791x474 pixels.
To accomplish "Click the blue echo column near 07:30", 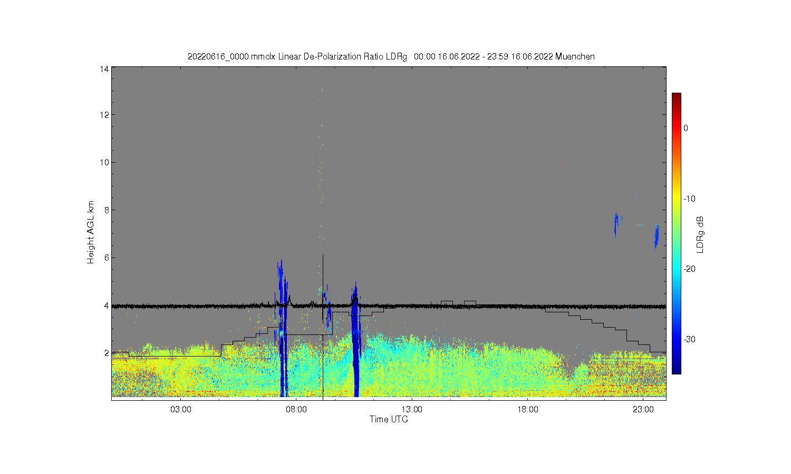I will [283, 329].
